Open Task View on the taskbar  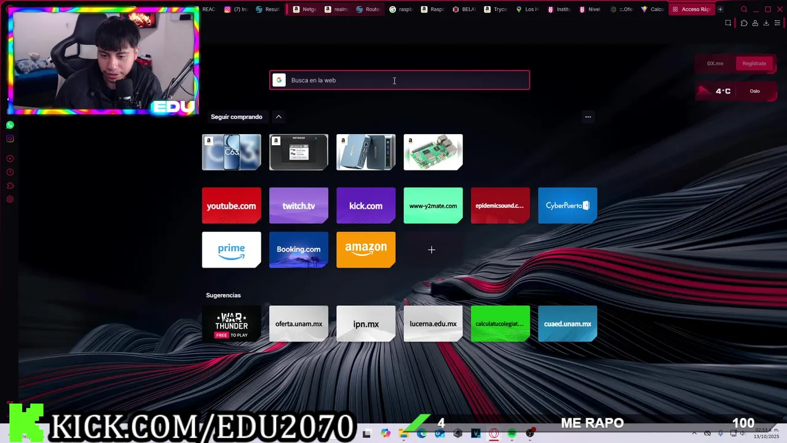coord(367,433)
